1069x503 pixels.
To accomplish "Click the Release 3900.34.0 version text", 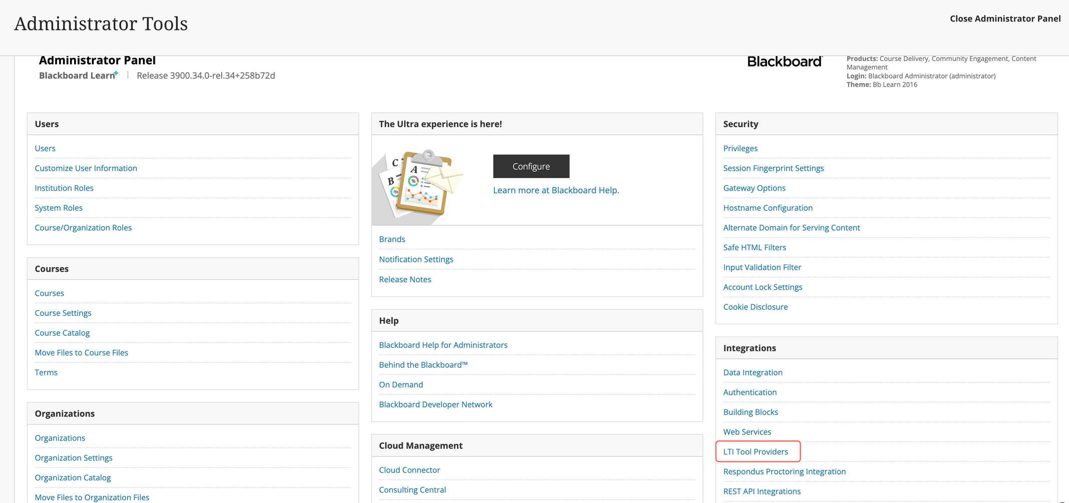I will tap(206, 76).
